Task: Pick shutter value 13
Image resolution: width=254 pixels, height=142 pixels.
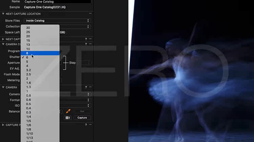Action: (x=40, y=45)
